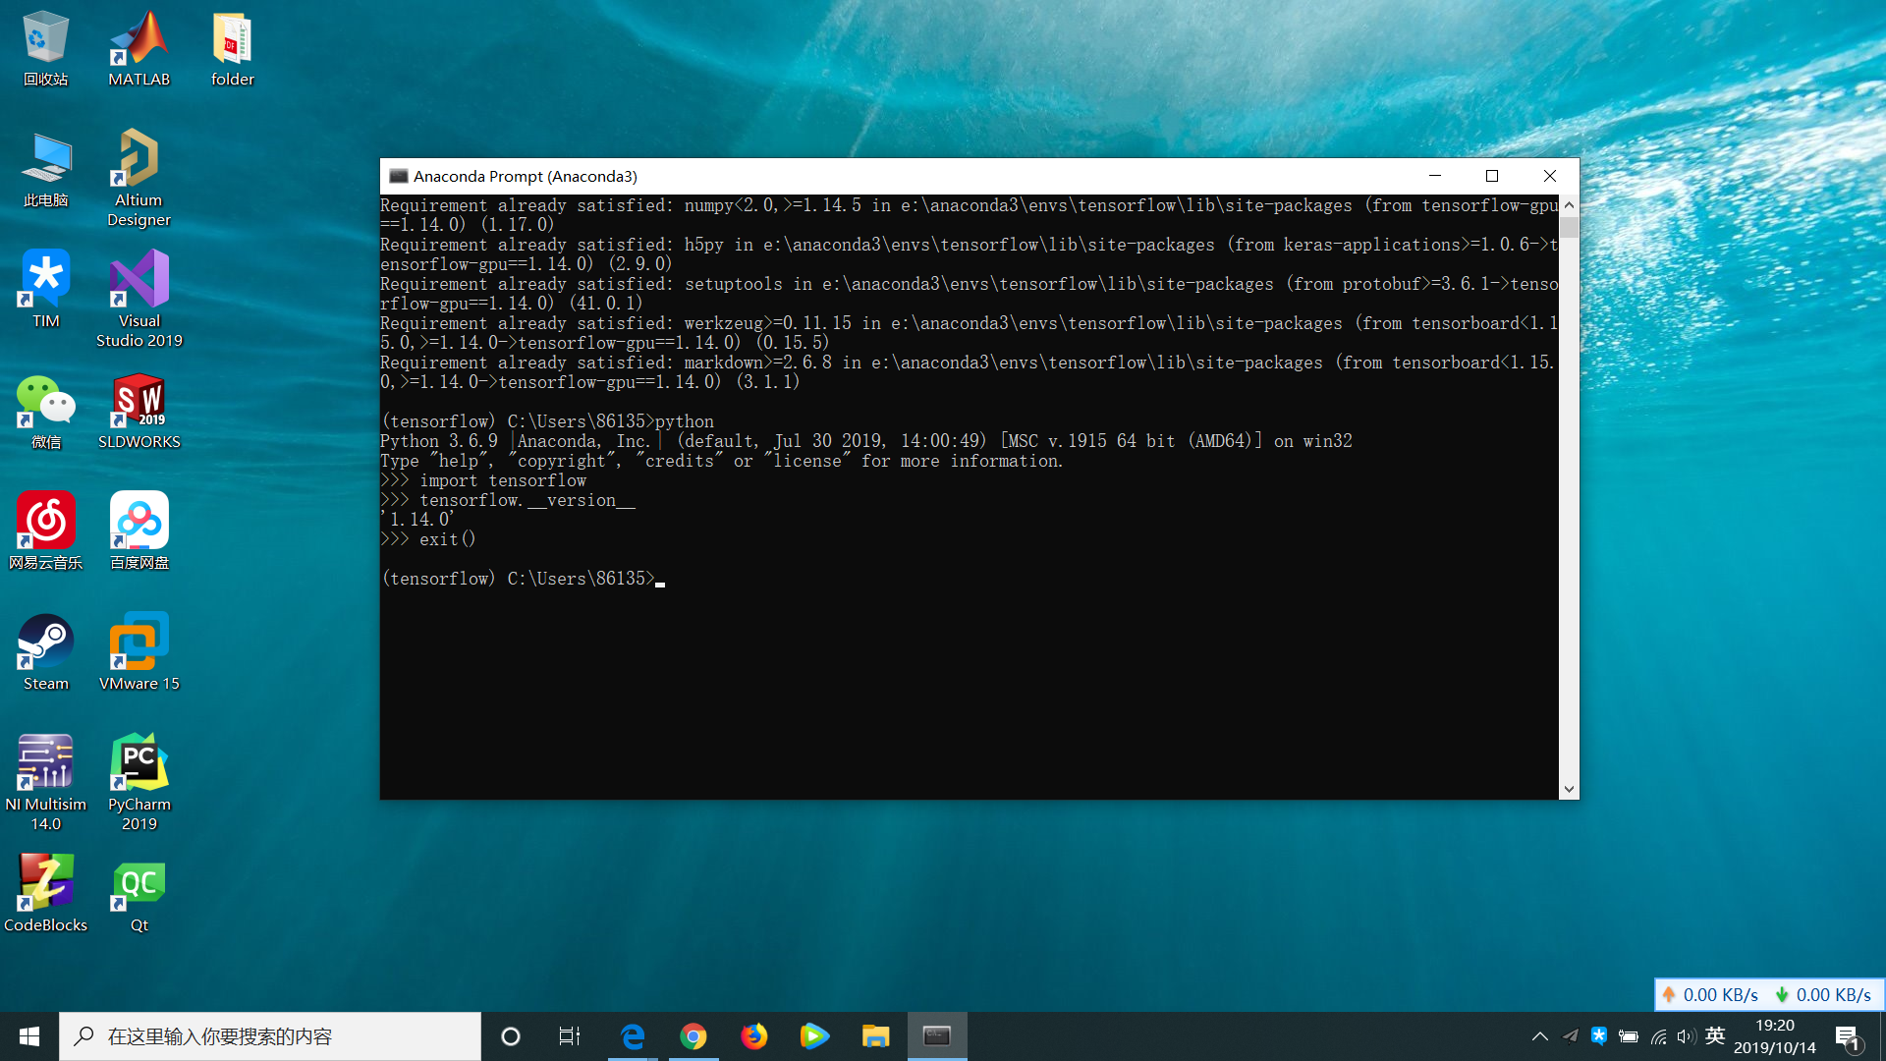The image size is (1886, 1061).
Task: Open the Task View button
Action: point(570,1036)
